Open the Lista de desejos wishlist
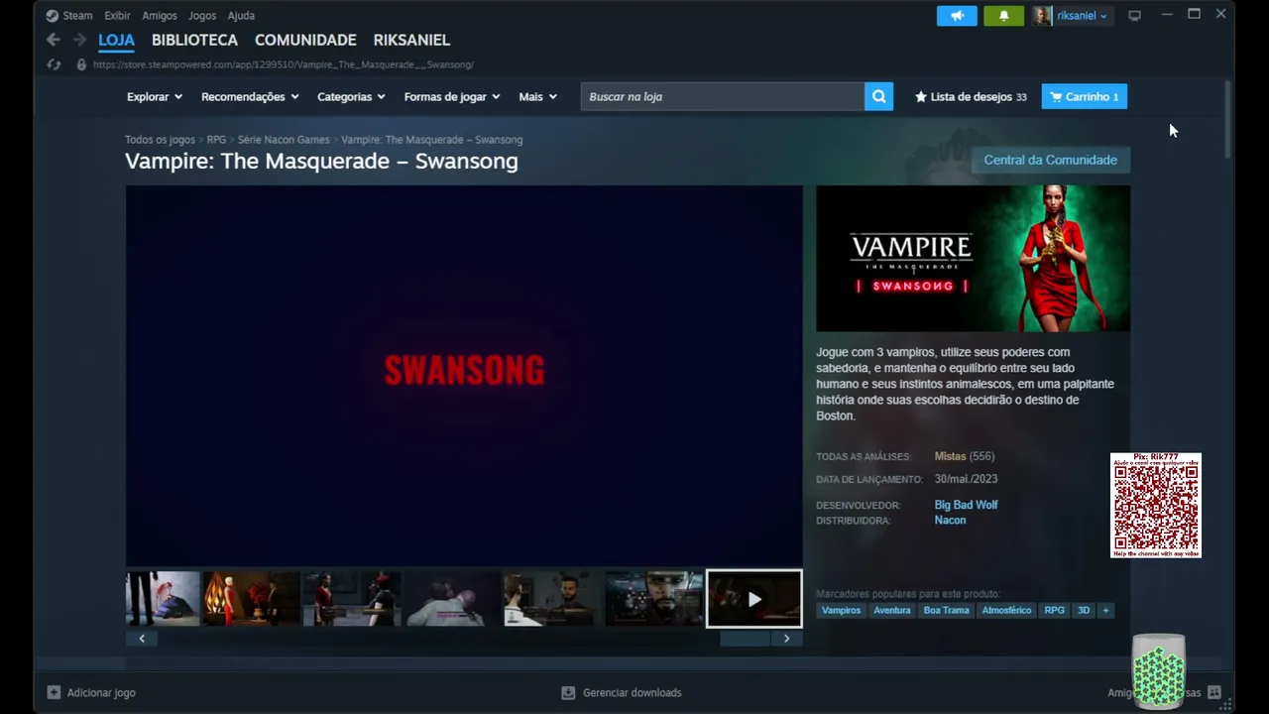Screen dimensions: 1269x714 (x=971, y=97)
